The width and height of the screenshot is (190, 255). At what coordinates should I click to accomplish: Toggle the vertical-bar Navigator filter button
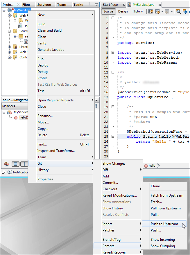(x=24, y=164)
